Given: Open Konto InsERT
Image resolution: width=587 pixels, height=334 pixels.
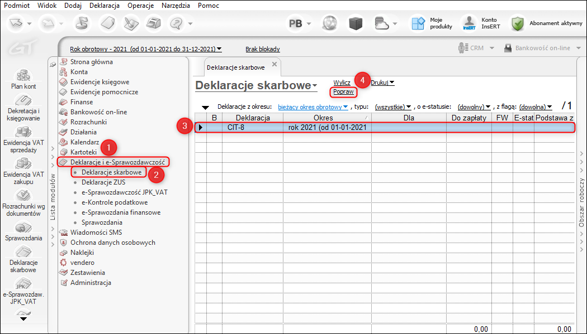Looking at the screenshot, I should pyautogui.click(x=481, y=23).
